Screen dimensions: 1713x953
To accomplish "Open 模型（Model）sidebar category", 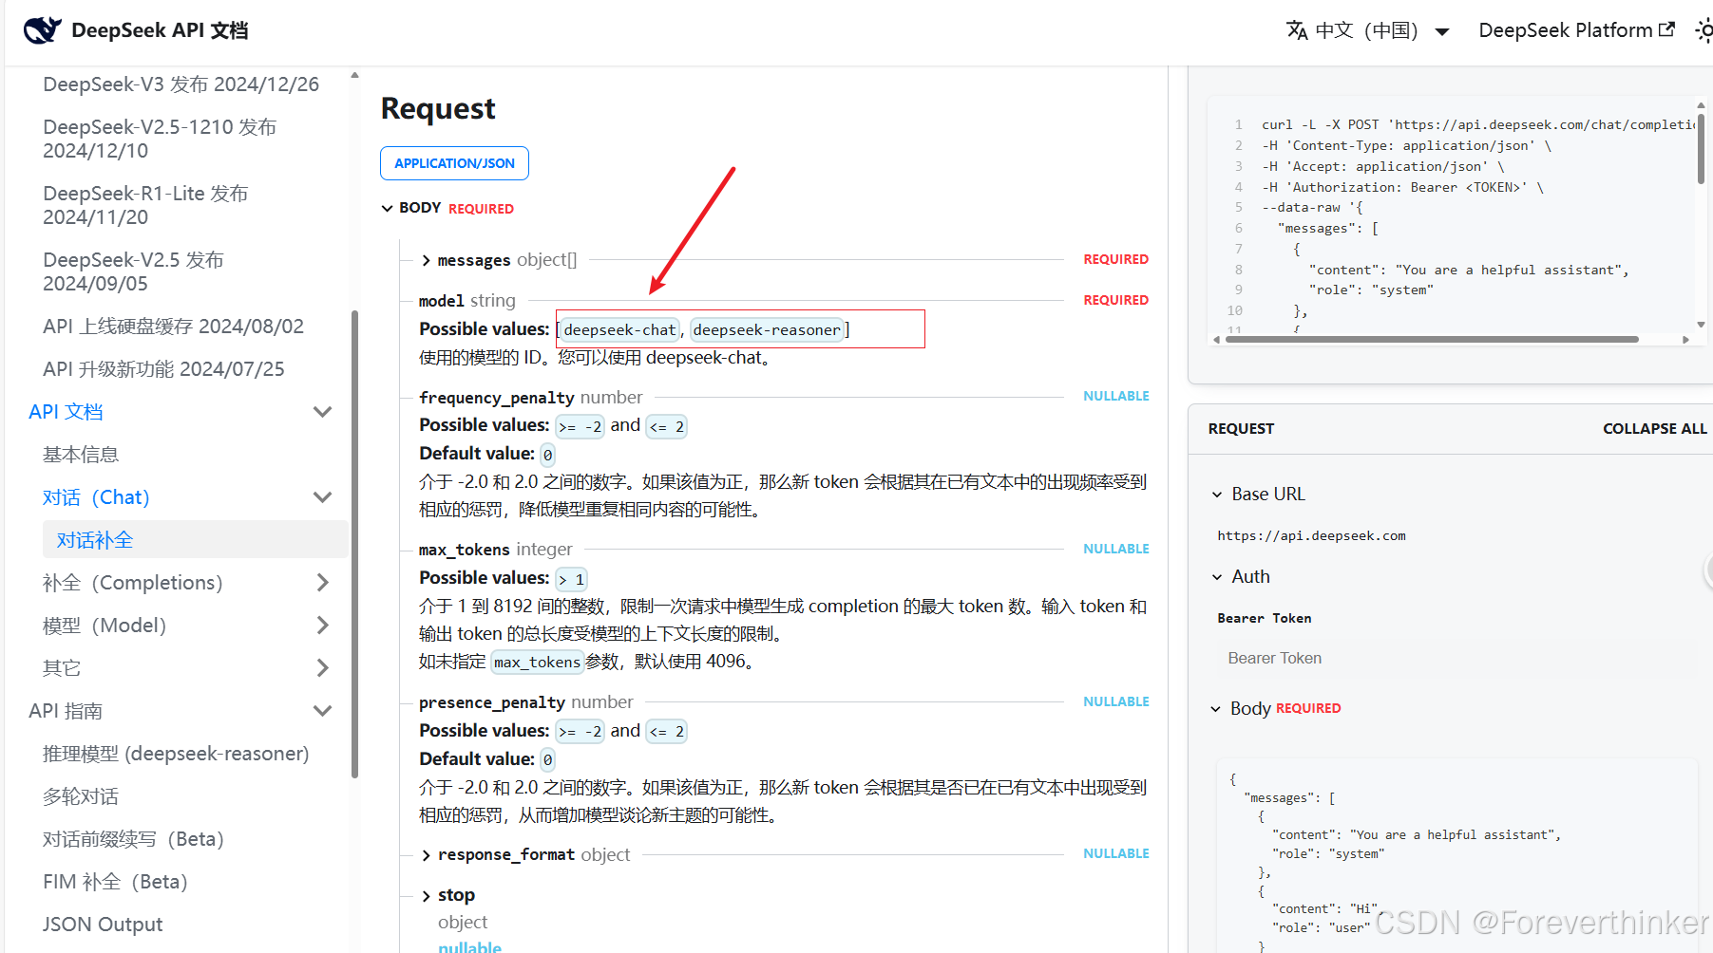I will [x=105, y=626].
